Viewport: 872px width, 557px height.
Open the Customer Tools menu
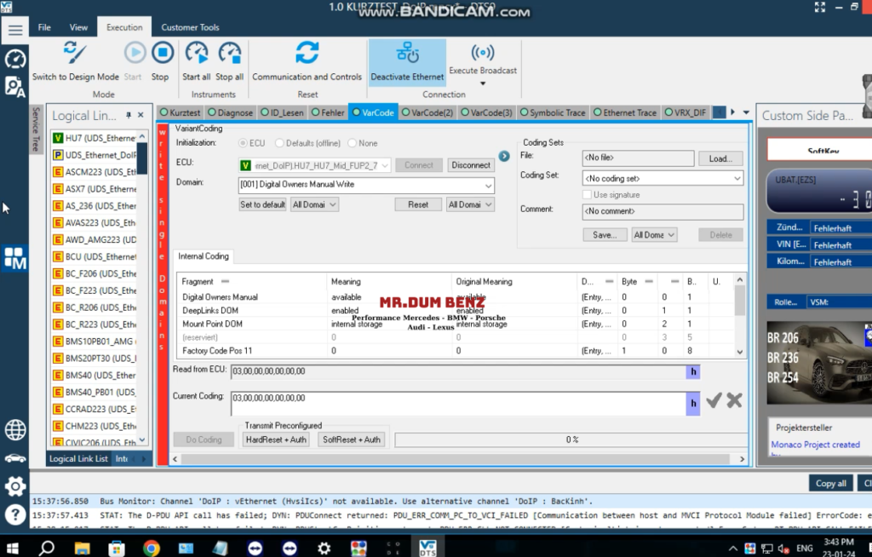coord(190,26)
